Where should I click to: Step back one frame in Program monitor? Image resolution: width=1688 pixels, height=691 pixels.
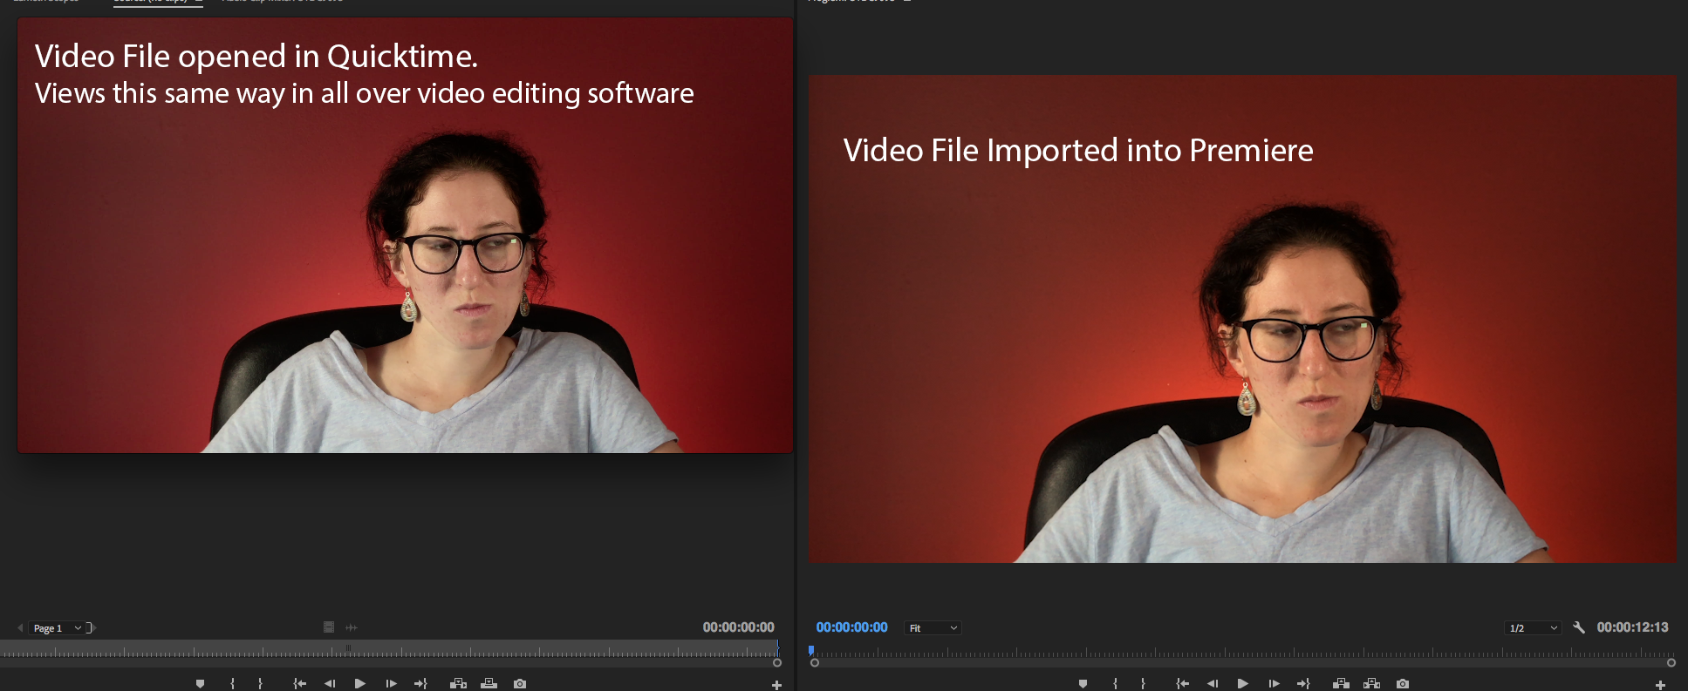point(1213,684)
